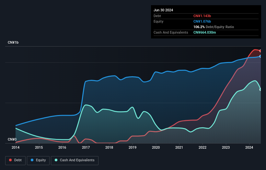Click the 2020 x-axis label
Image resolution: width=266 pixels, height=170 pixels.
pyautogui.click(x=156, y=147)
